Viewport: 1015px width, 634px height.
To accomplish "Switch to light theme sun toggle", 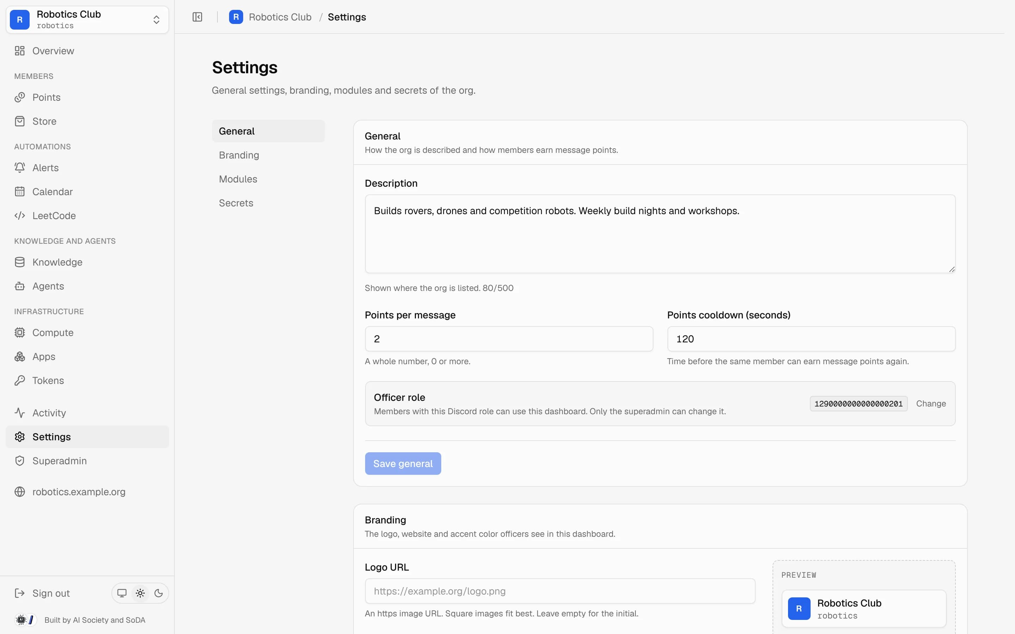I will (x=140, y=593).
